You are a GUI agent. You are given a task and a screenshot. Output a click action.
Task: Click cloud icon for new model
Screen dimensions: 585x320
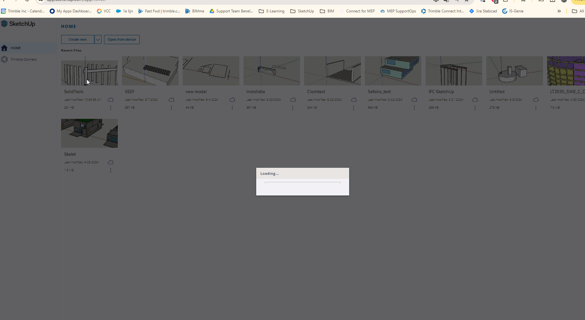tap(232, 100)
